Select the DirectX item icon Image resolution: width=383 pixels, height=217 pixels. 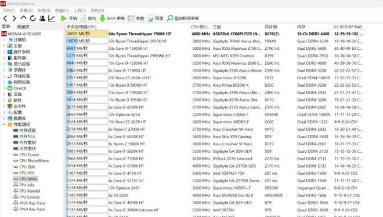[x=10, y=88]
